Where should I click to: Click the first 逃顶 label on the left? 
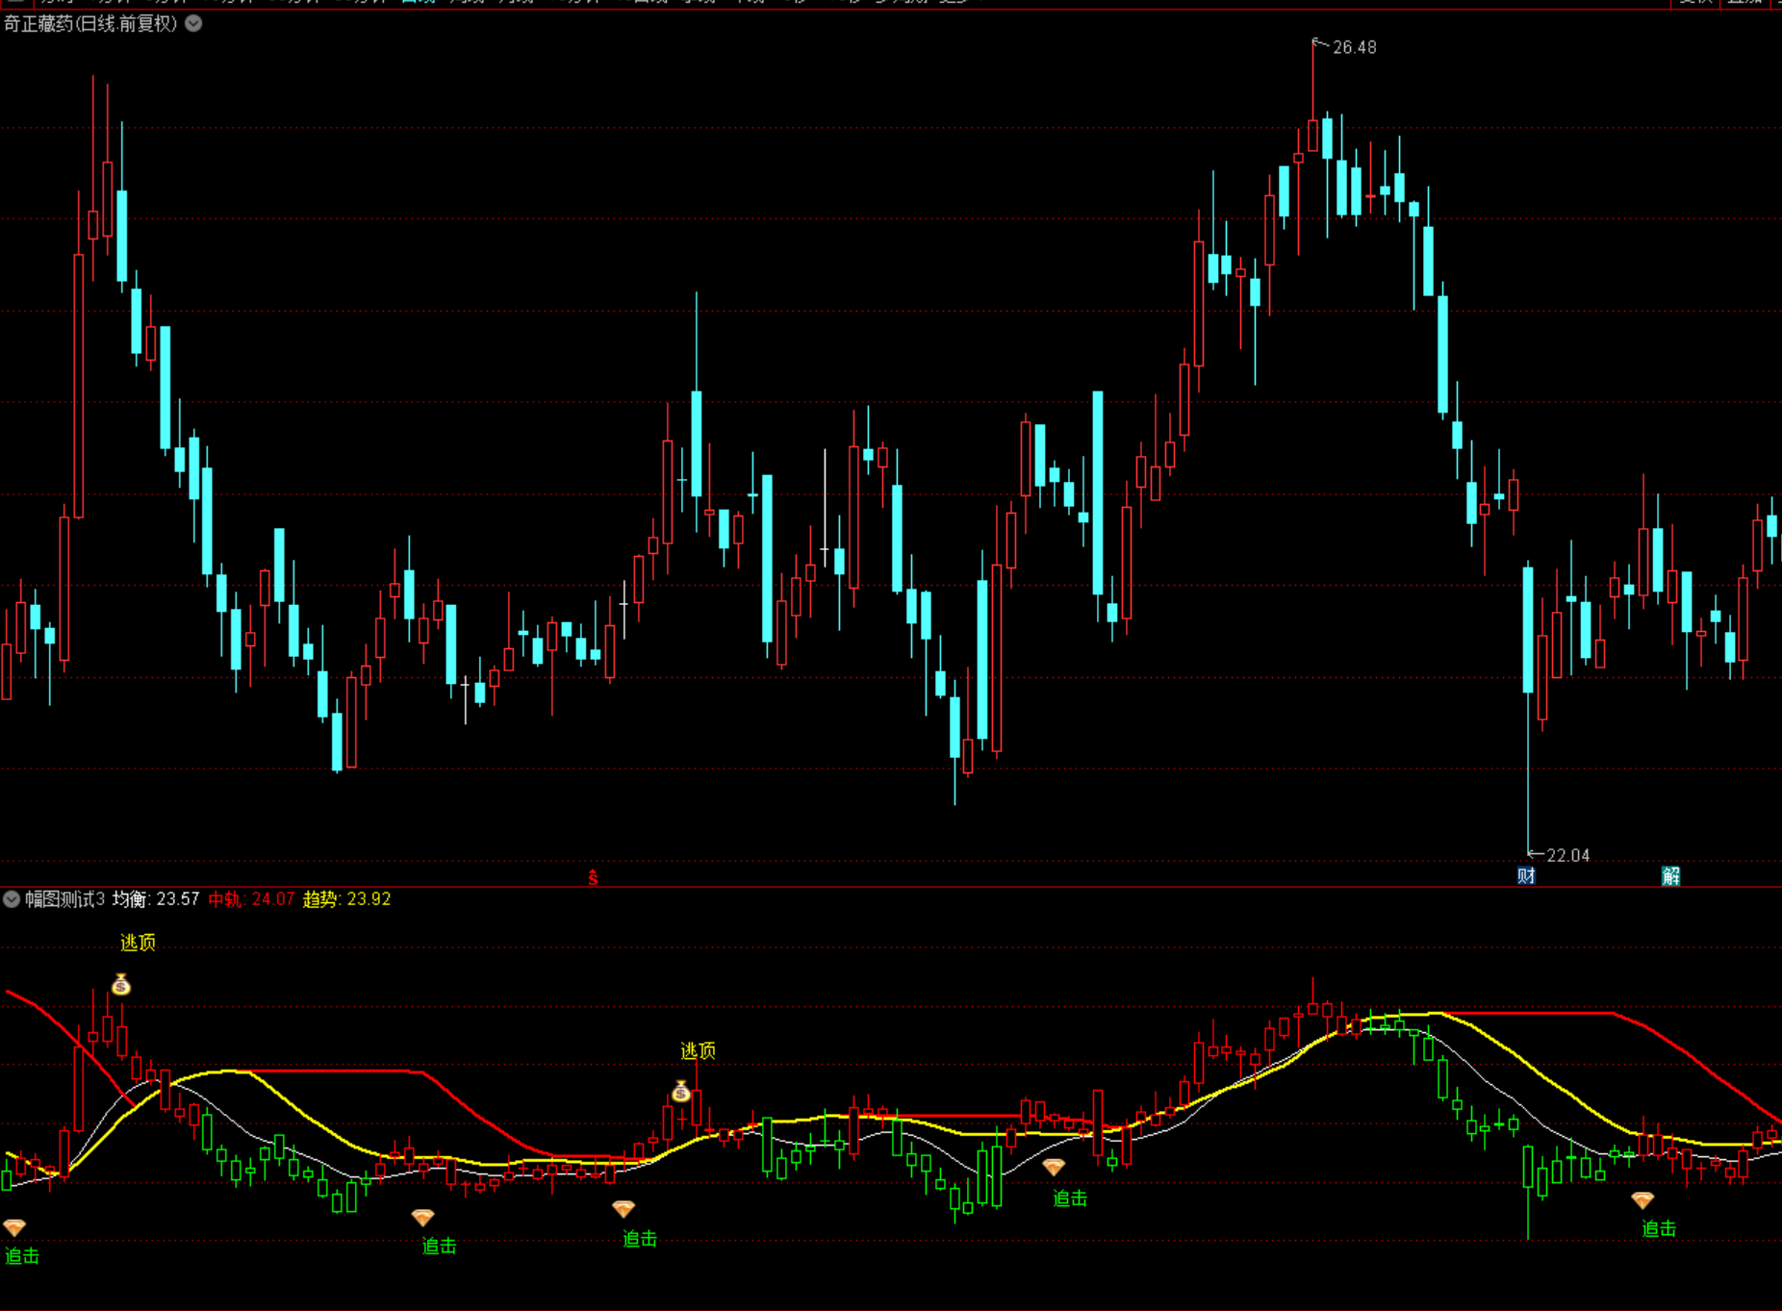tap(138, 943)
